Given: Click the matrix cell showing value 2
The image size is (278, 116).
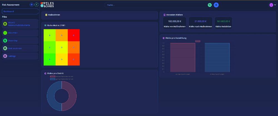Looking at the screenshot, I should (50, 47).
